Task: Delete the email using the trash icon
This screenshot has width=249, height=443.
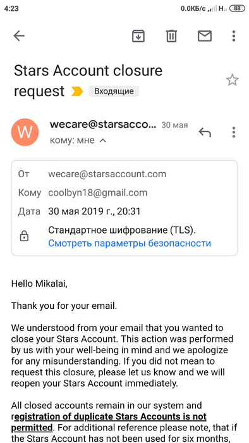Action: (171, 36)
